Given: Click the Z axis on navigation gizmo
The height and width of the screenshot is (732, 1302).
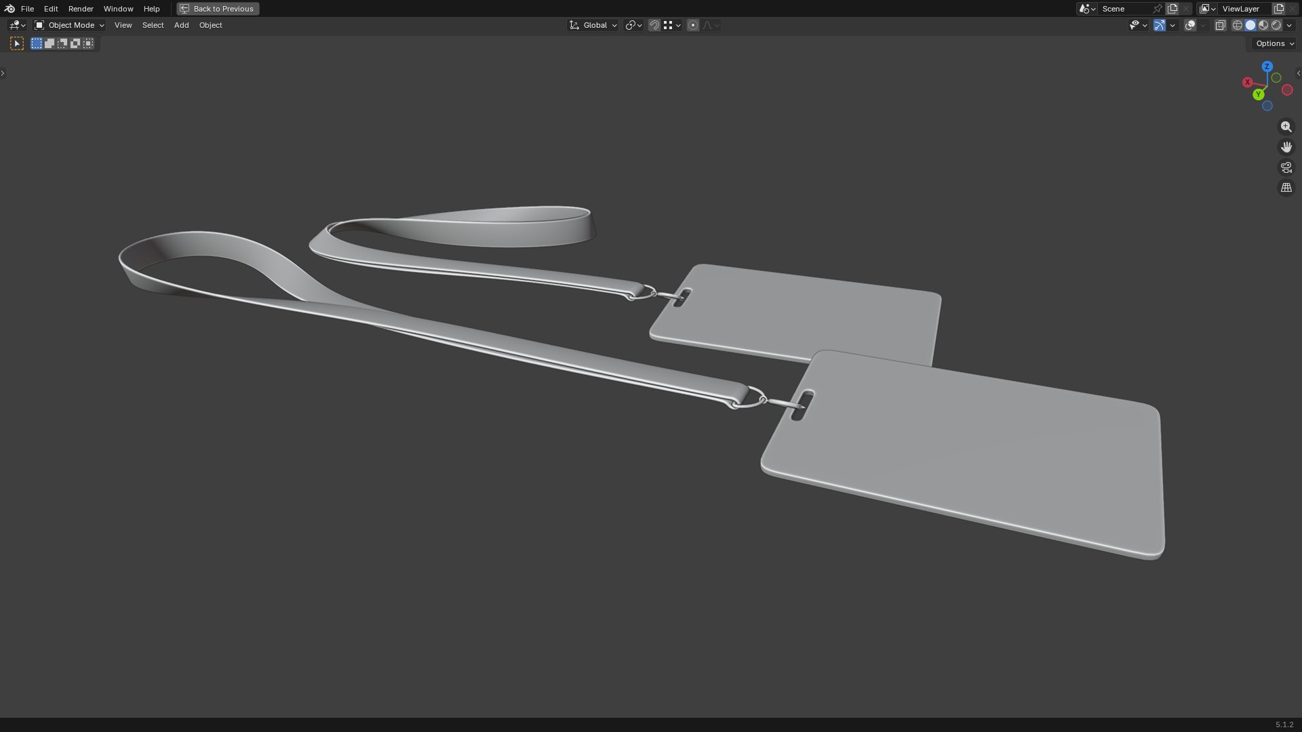Looking at the screenshot, I should (x=1267, y=66).
